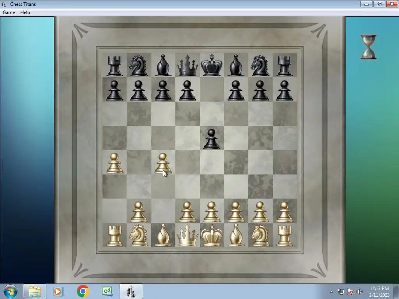Choose the white pawn on h2

[284, 212]
